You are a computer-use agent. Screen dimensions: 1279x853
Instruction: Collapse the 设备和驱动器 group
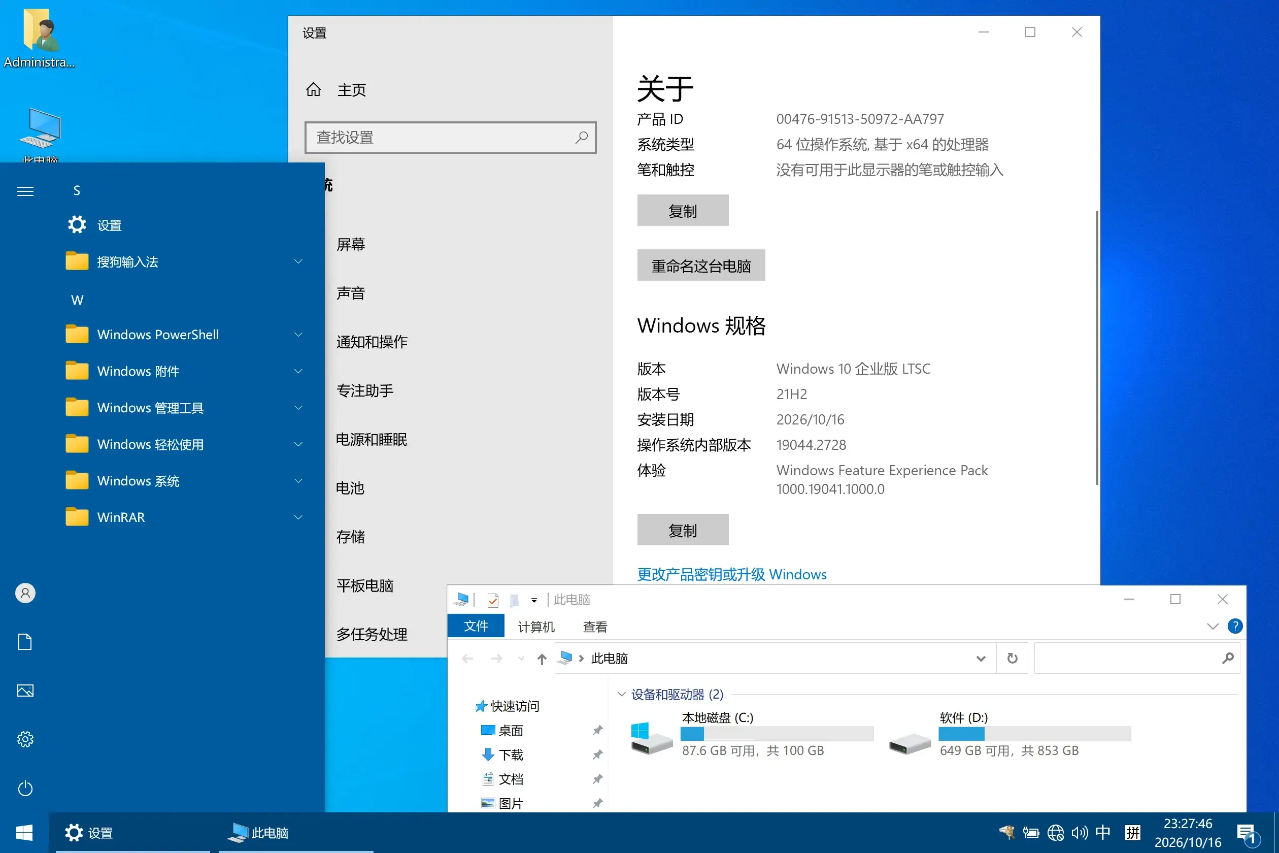pyautogui.click(x=622, y=694)
